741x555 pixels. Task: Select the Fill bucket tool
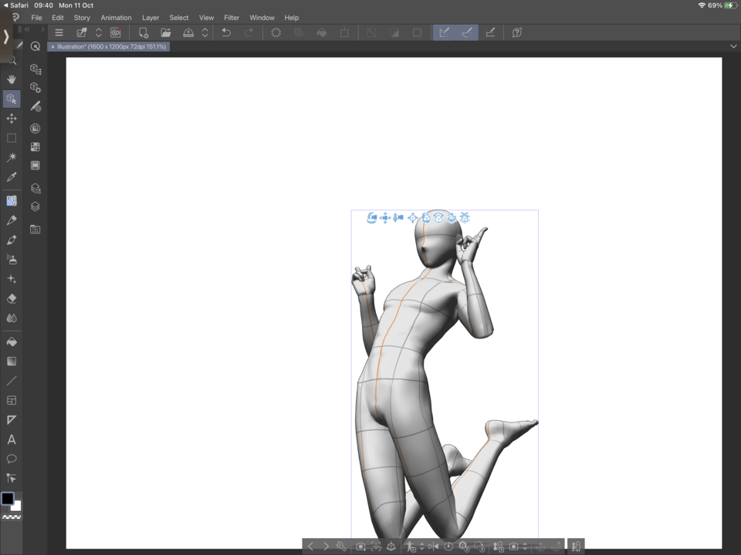click(12, 341)
